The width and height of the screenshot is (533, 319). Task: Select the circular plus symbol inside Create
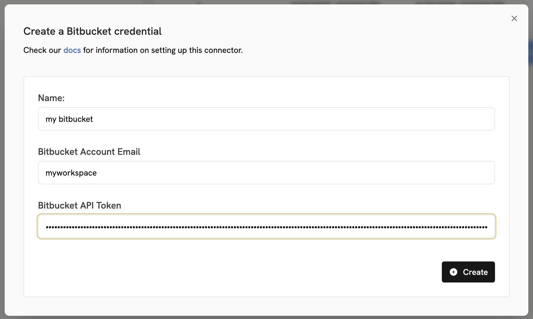click(x=453, y=272)
